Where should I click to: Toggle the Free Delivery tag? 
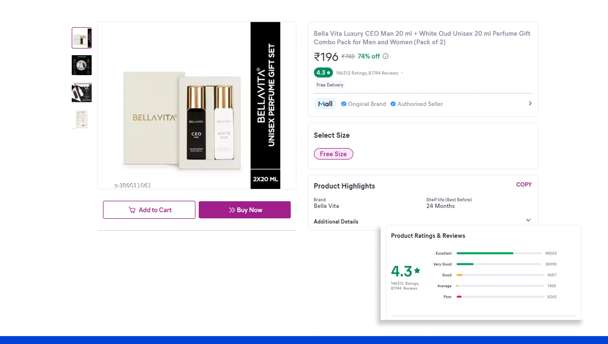pyautogui.click(x=330, y=85)
